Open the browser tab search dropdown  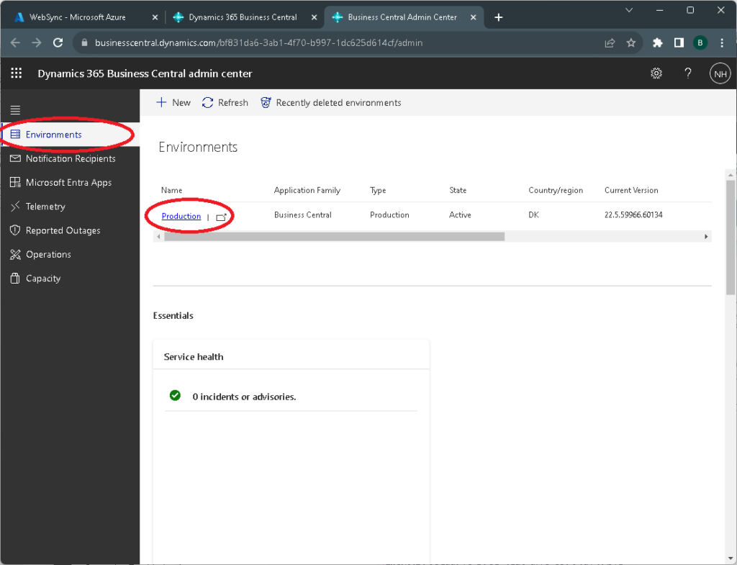(x=629, y=10)
